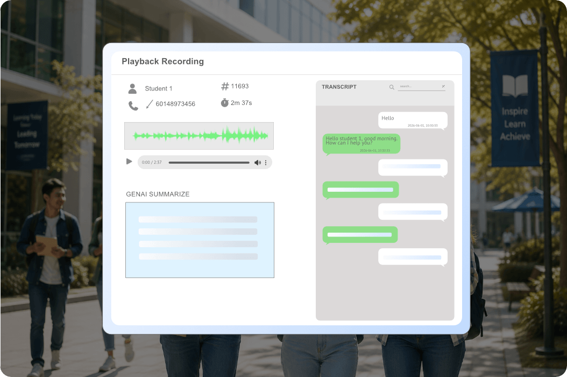The width and height of the screenshot is (567, 377).
Task: Click the GENAI SUMMARIZE text box
Action: tap(200, 240)
